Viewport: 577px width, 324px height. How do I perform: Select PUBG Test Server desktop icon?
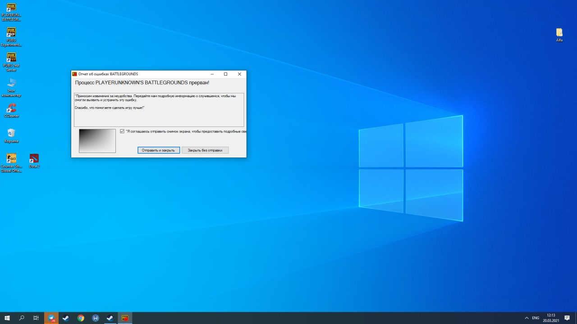[x=11, y=63]
